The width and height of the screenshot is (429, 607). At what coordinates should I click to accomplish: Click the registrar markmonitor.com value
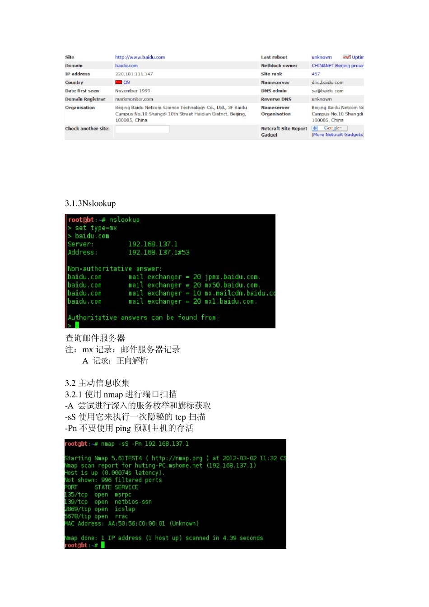[x=134, y=99]
